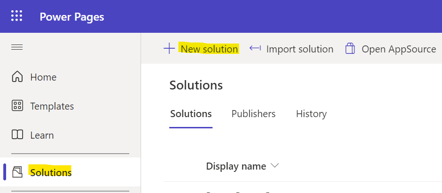Click the plus icon for New solution
Viewport: 442px width, 193px height.
169,49
